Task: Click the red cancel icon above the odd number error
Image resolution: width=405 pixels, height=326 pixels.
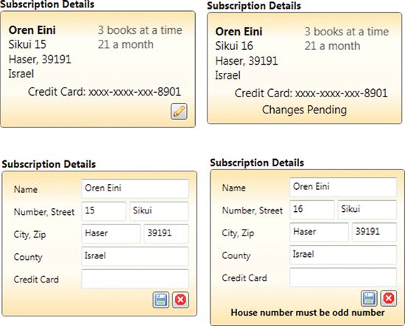Action: (389, 298)
